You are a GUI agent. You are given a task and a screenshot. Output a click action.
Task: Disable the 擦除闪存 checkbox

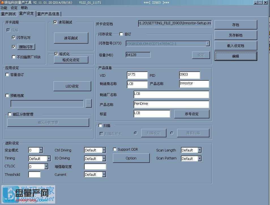tap(14, 47)
